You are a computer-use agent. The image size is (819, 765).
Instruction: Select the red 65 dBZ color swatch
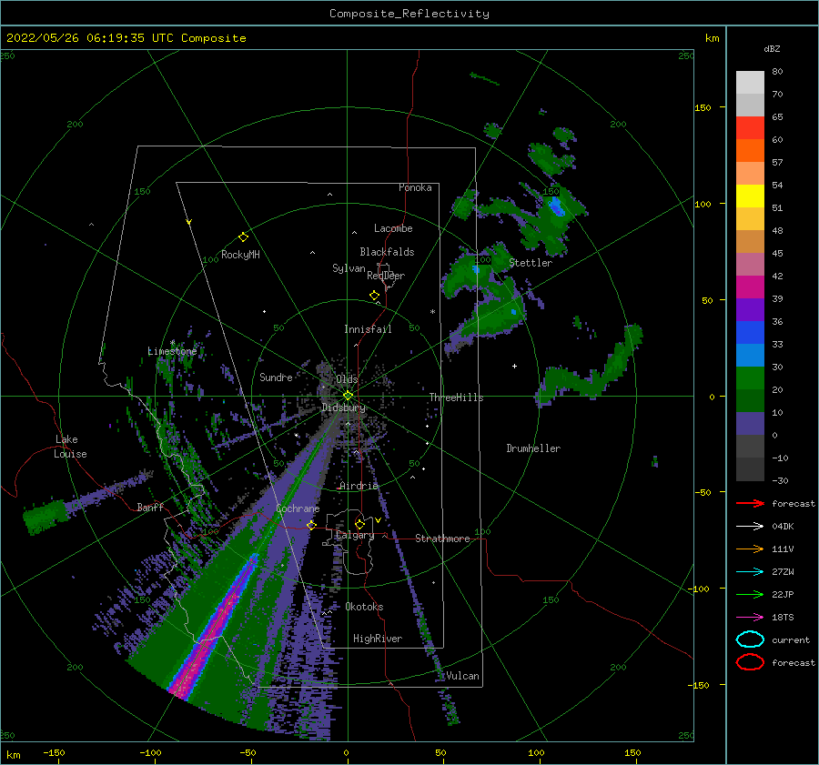pyautogui.click(x=750, y=127)
